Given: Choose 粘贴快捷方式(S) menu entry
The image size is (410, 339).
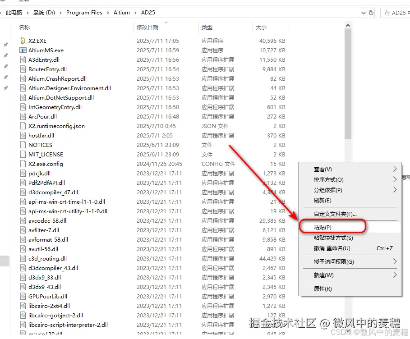Looking at the screenshot, I should (350, 238).
